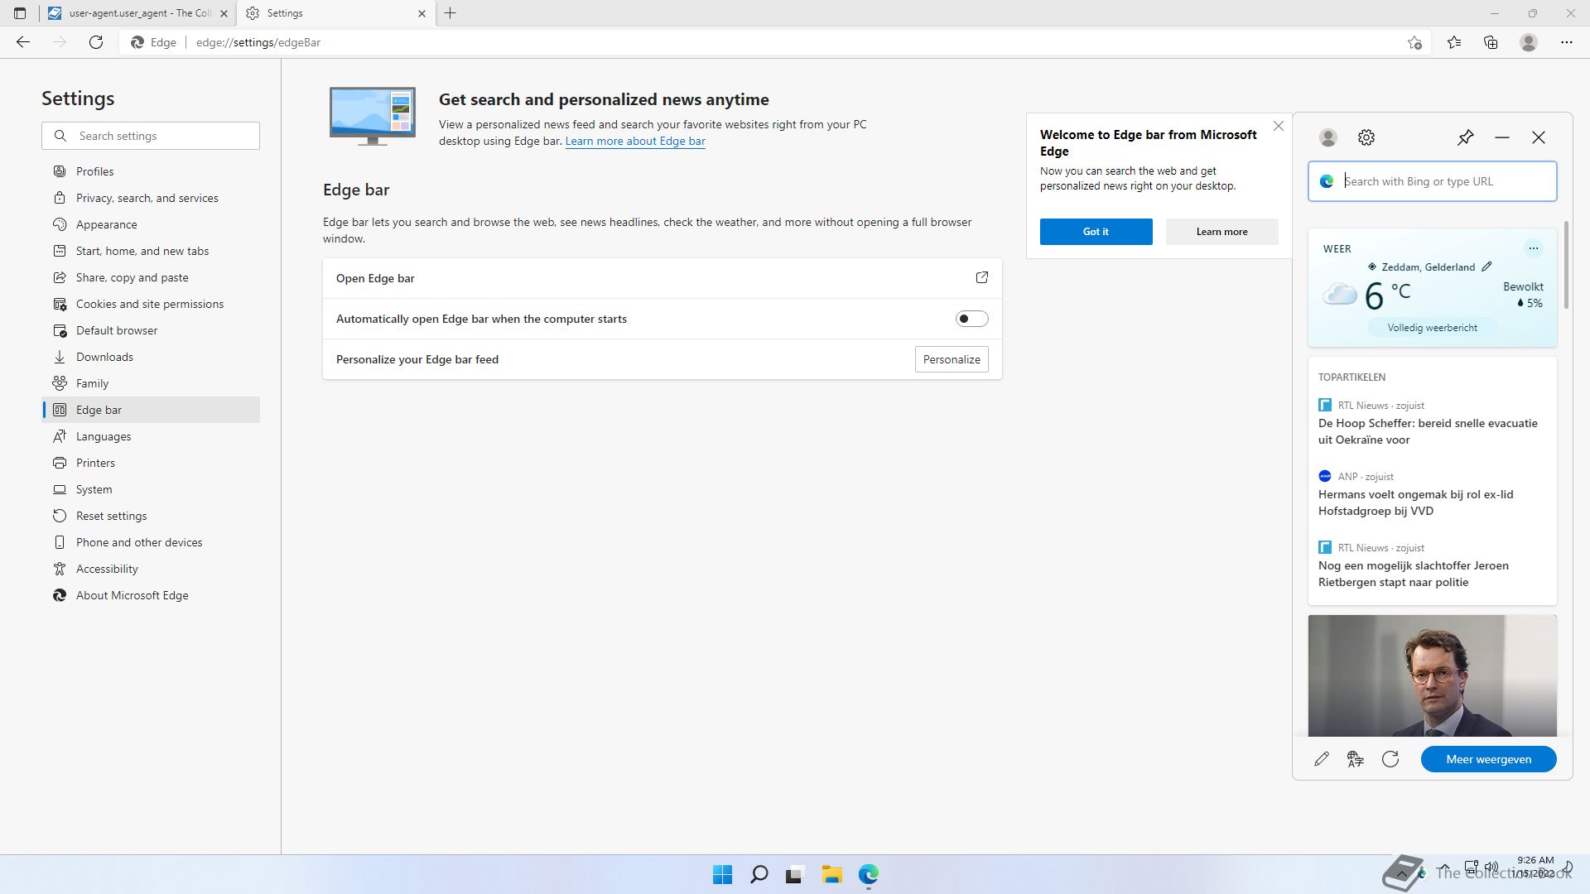The image size is (1590, 894).
Task: Open Task View on taskbar
Action: (795, 874)
